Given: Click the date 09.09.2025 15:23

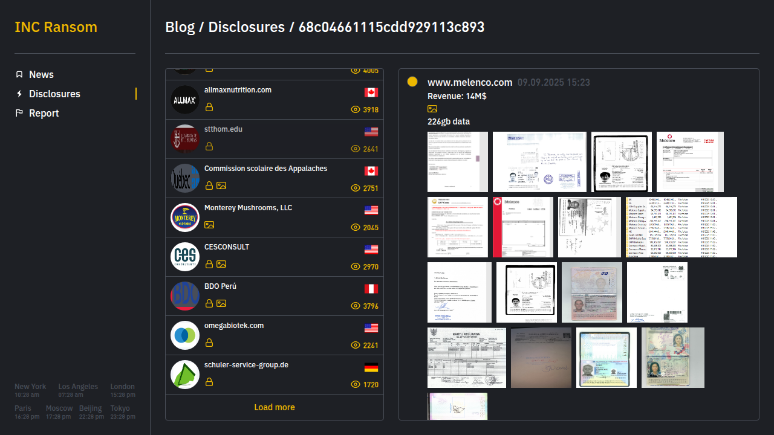Looking at the screenshot, I should [x=554, y=82].
